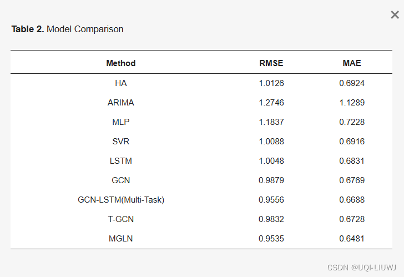Click the HA method cell
The image size is (404, 277).
click(121, 83)
